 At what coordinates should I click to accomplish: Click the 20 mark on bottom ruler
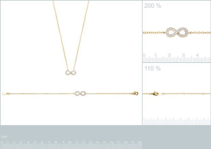click(140, 142)
